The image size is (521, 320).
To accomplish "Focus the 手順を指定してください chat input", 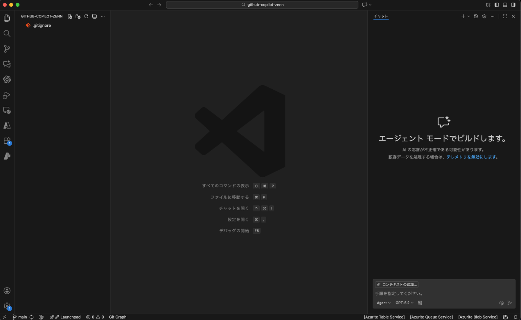I will click(x=444, y=294).
